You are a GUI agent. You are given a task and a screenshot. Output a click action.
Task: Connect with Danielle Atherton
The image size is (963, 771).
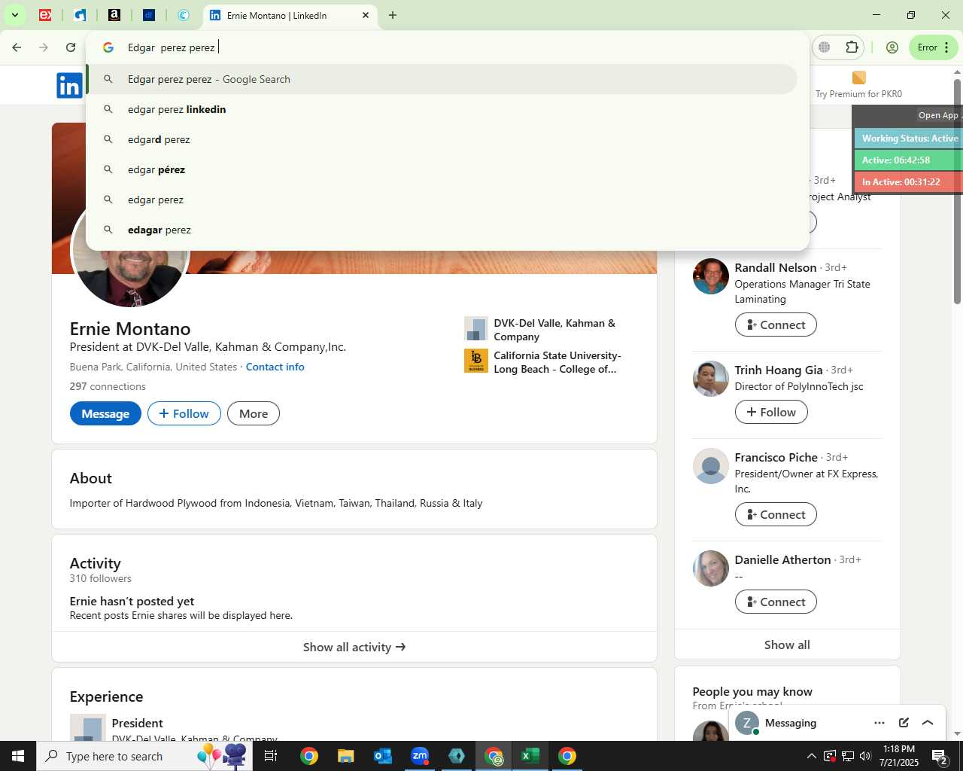(776, 602)
